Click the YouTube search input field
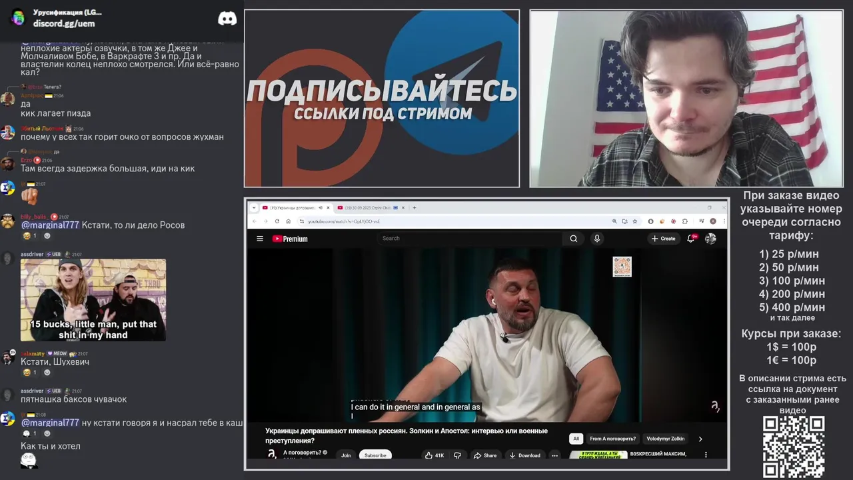853x480 pixels. [x=470, y=239]
